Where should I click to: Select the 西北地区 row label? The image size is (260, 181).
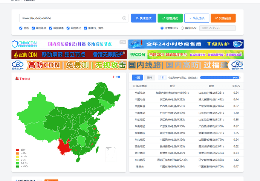pyautogui.click(x=140, y=153)
